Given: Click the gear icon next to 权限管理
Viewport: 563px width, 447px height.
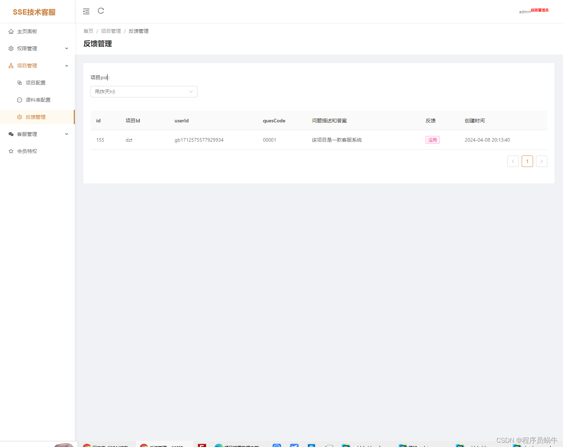Looking at the screenshot, I should pyautogui.click(x=11, y=49).
